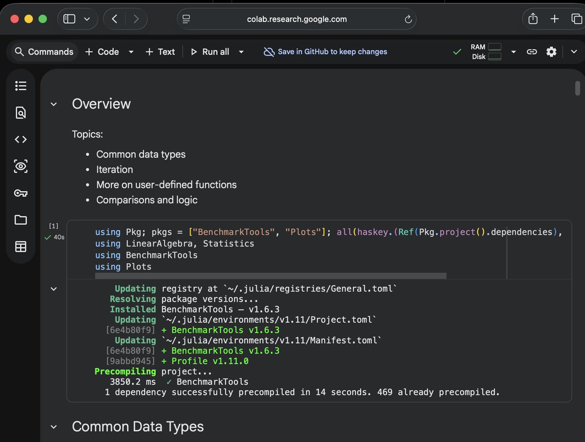
Task: Click the 'using Plots' code line
Action: tap(123, 267)
